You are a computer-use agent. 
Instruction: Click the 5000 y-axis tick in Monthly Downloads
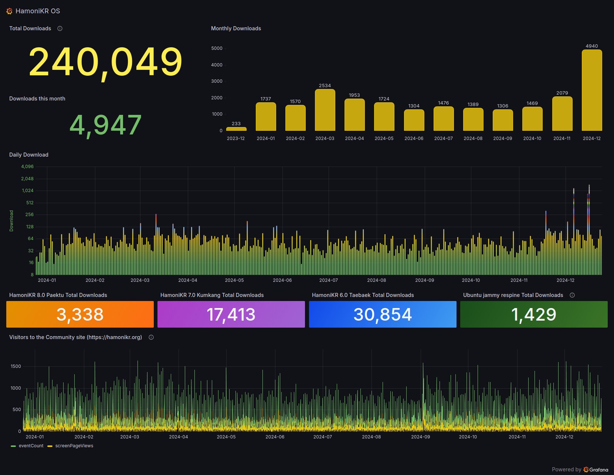tap(217, 48)
